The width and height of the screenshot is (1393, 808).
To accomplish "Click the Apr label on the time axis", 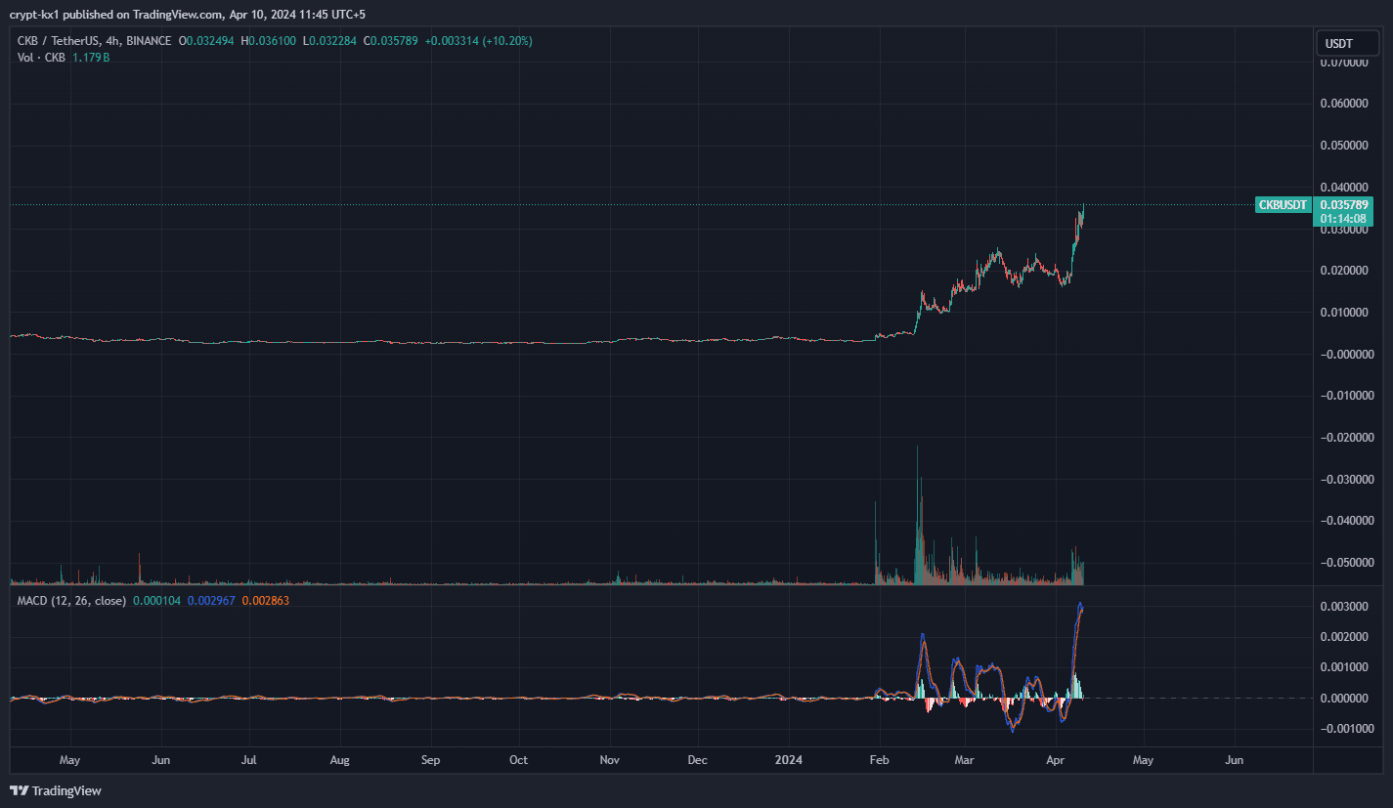I will 1056,759.
